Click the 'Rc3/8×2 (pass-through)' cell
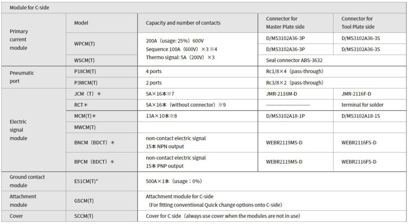Image resolution: width=409 pixels, height=224 pixels. (x=332, y=83)
